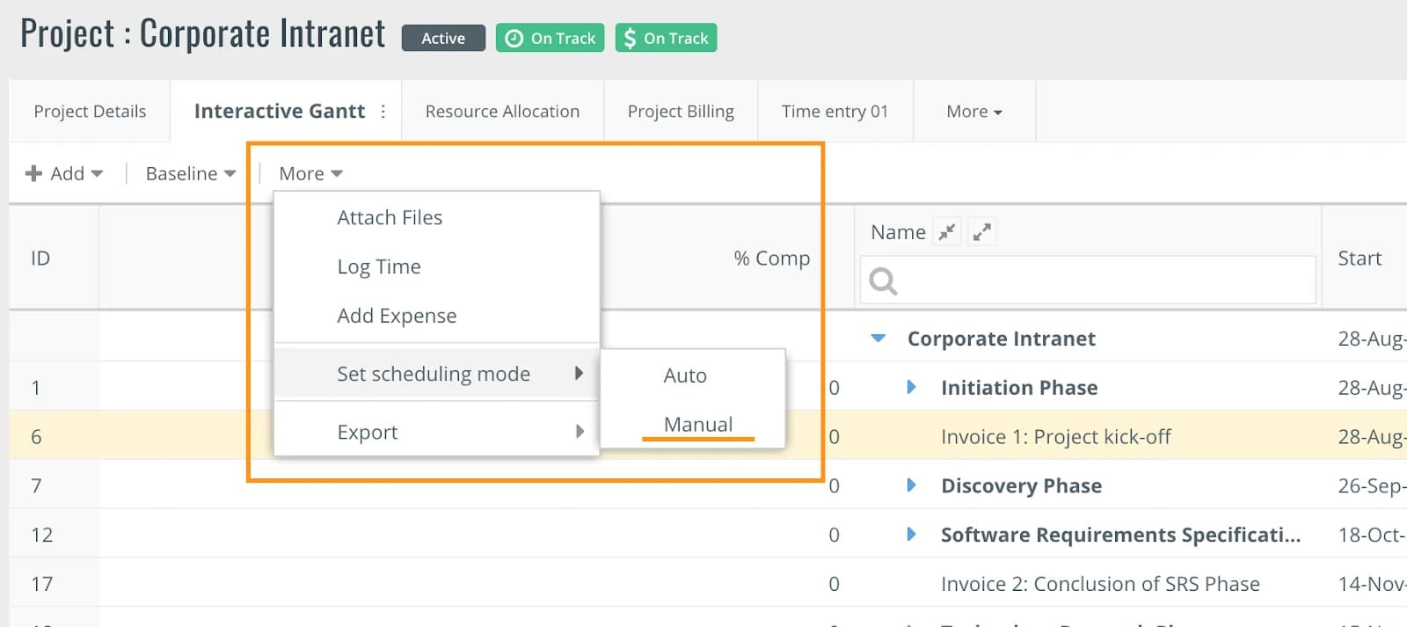Image resolution: width=1407 pixels, height=627 pixels.
Task: Open the Baseline dropdown
Action: (x=191, y=173)
